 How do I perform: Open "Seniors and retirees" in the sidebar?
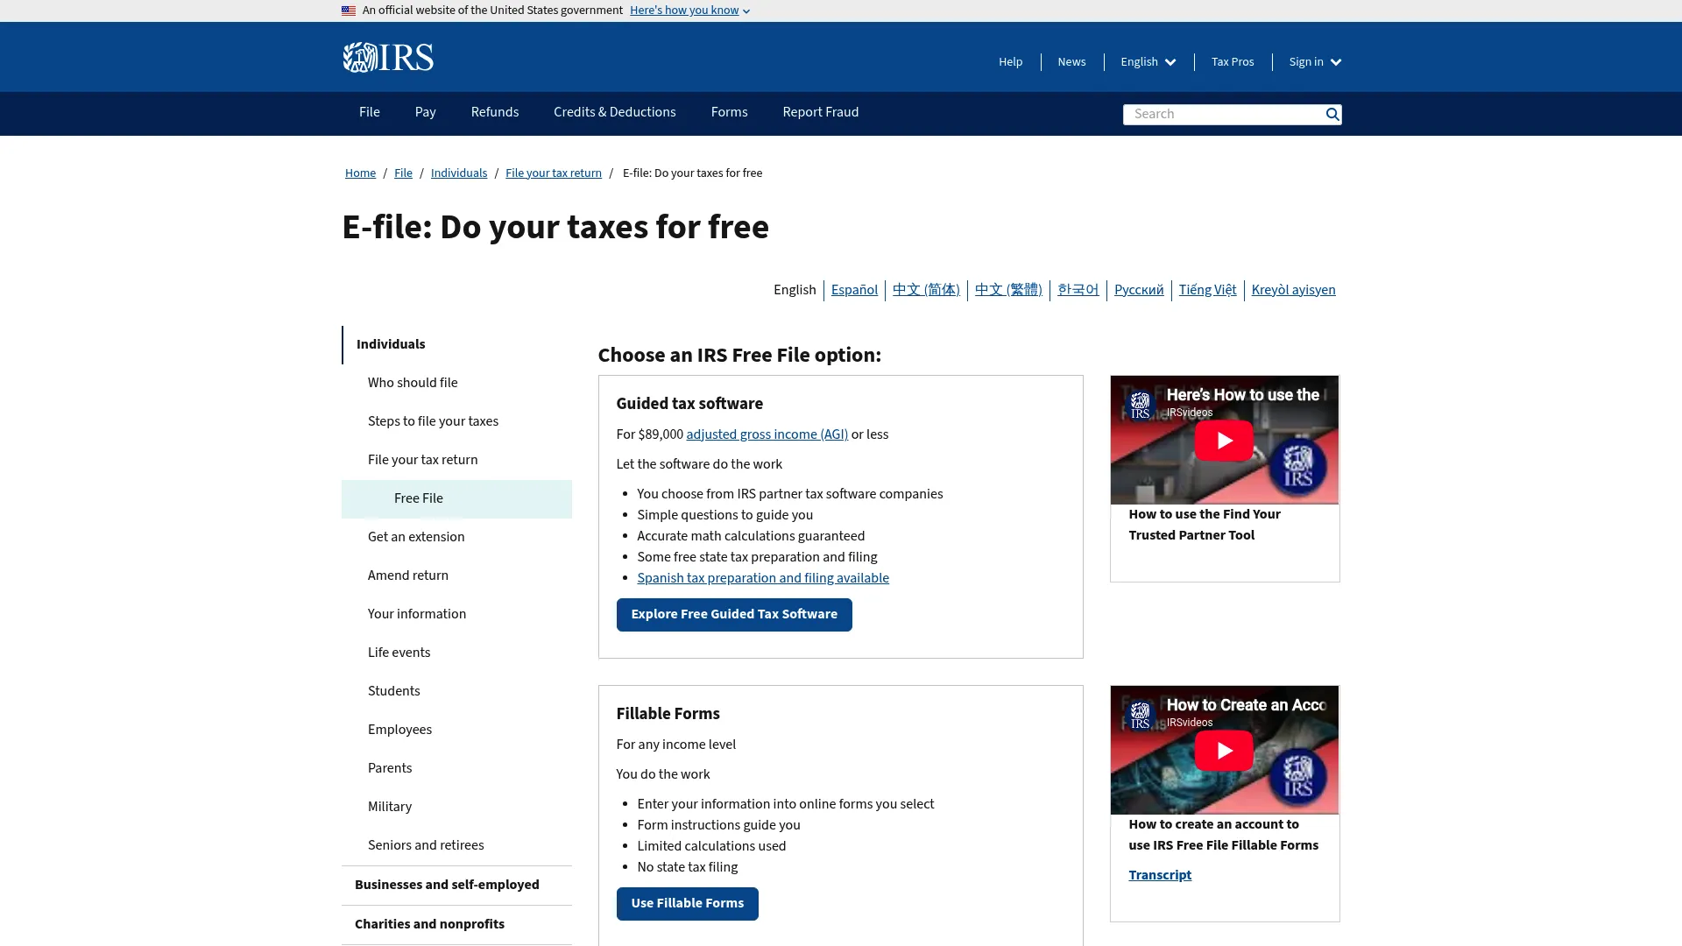click(x=456, y=846)
